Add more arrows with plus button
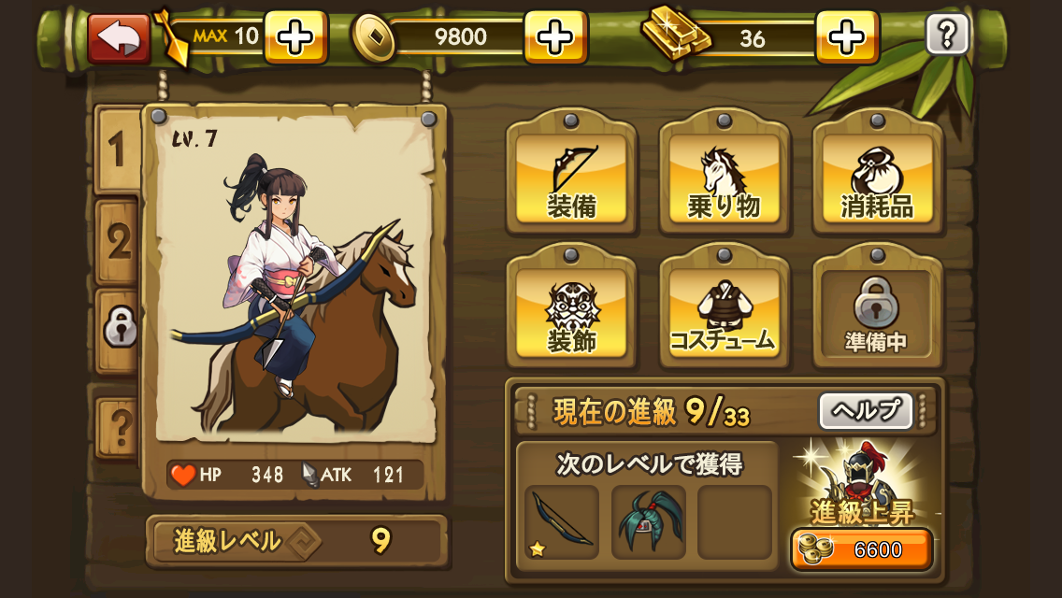This screenshot has height=598, width=1062. pyautogui.click(x=295, y=37)
